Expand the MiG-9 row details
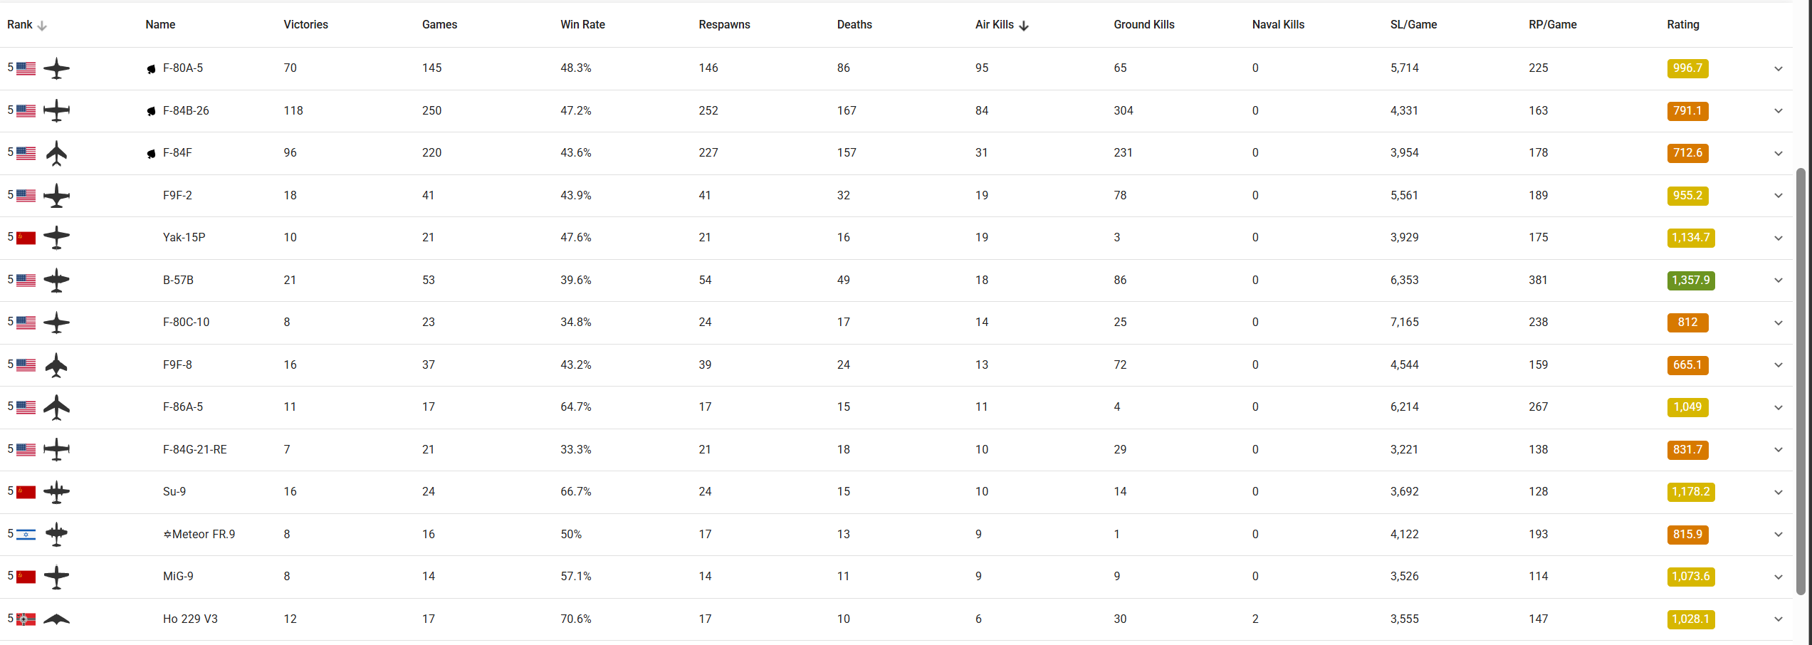The width and height of the screenshot is (1812, 645). [x=1778, y=577]
